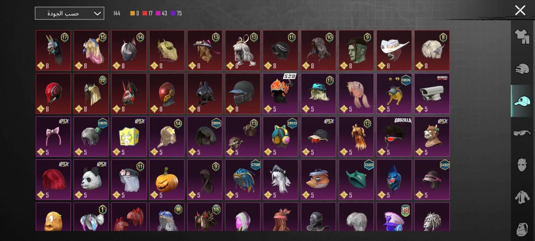Screen dimensions: 535x241
Task: Close the inventory with X button
Action: [520, 11]
